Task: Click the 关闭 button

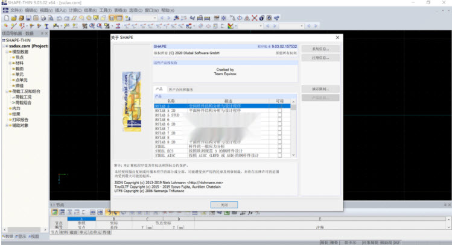Action: 224,205
